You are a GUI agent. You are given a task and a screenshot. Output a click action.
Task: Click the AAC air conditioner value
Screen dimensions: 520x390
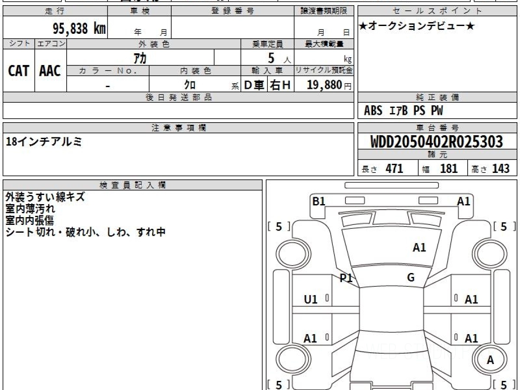coord(51,71)
